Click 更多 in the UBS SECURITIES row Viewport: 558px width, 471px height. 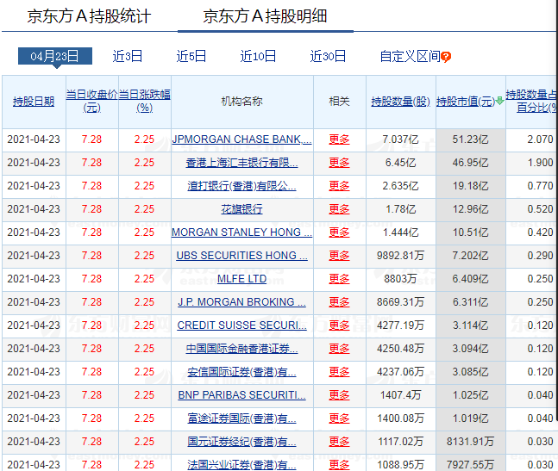point(339,256)
